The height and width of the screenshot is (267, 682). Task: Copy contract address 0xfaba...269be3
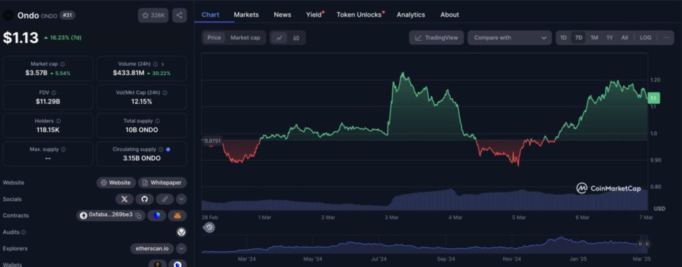click(x=139, y=215)
